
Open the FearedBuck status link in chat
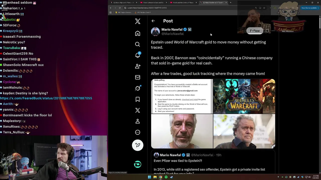pos(46,98)
